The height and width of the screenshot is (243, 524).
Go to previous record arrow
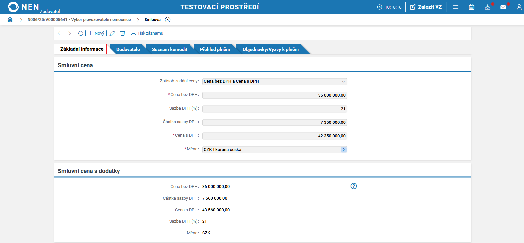click(x=59, y=33)
